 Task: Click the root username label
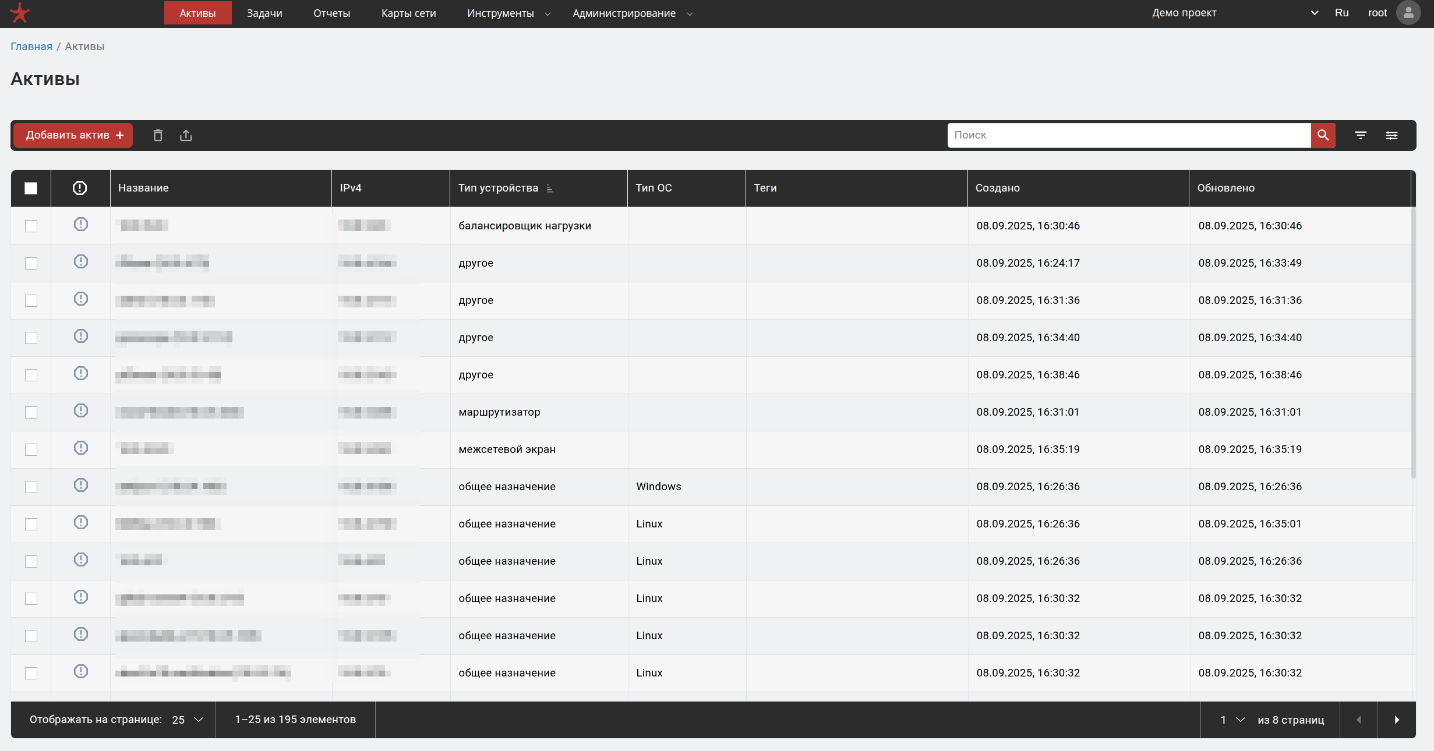(x=1378, y=13)
